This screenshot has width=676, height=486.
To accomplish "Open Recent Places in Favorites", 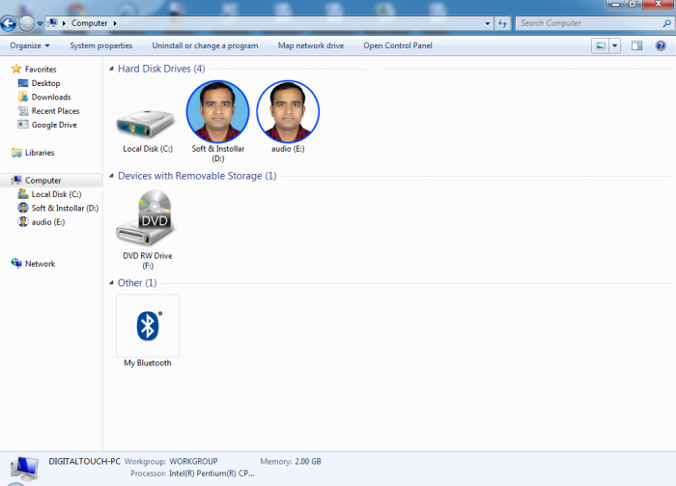I will 55,111.
